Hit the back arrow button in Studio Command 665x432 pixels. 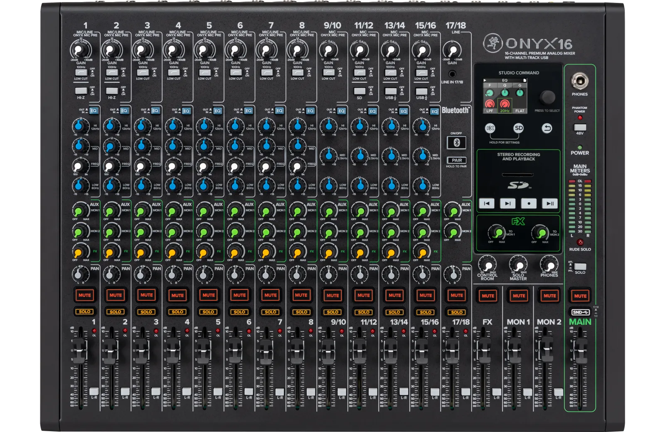[x=547, y=128]
